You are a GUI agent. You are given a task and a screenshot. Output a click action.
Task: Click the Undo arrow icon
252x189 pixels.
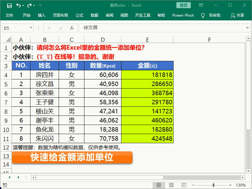(18, 6)
